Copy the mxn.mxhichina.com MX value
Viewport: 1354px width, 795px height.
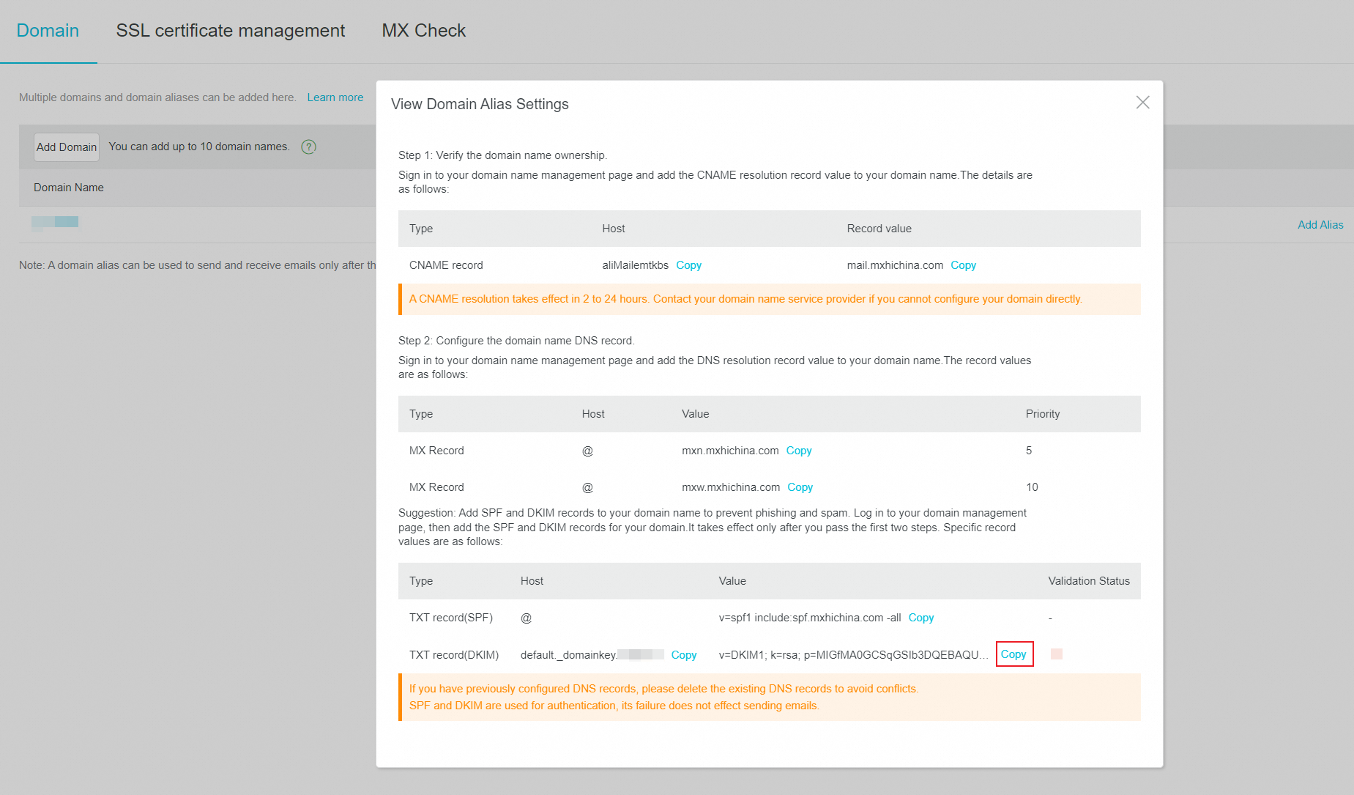point(798,451)
